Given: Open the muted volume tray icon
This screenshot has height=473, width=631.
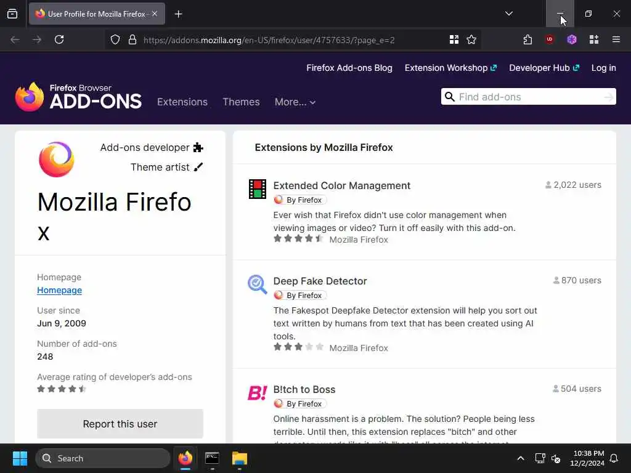Looking at the screenshot, I should click(556, 458).
